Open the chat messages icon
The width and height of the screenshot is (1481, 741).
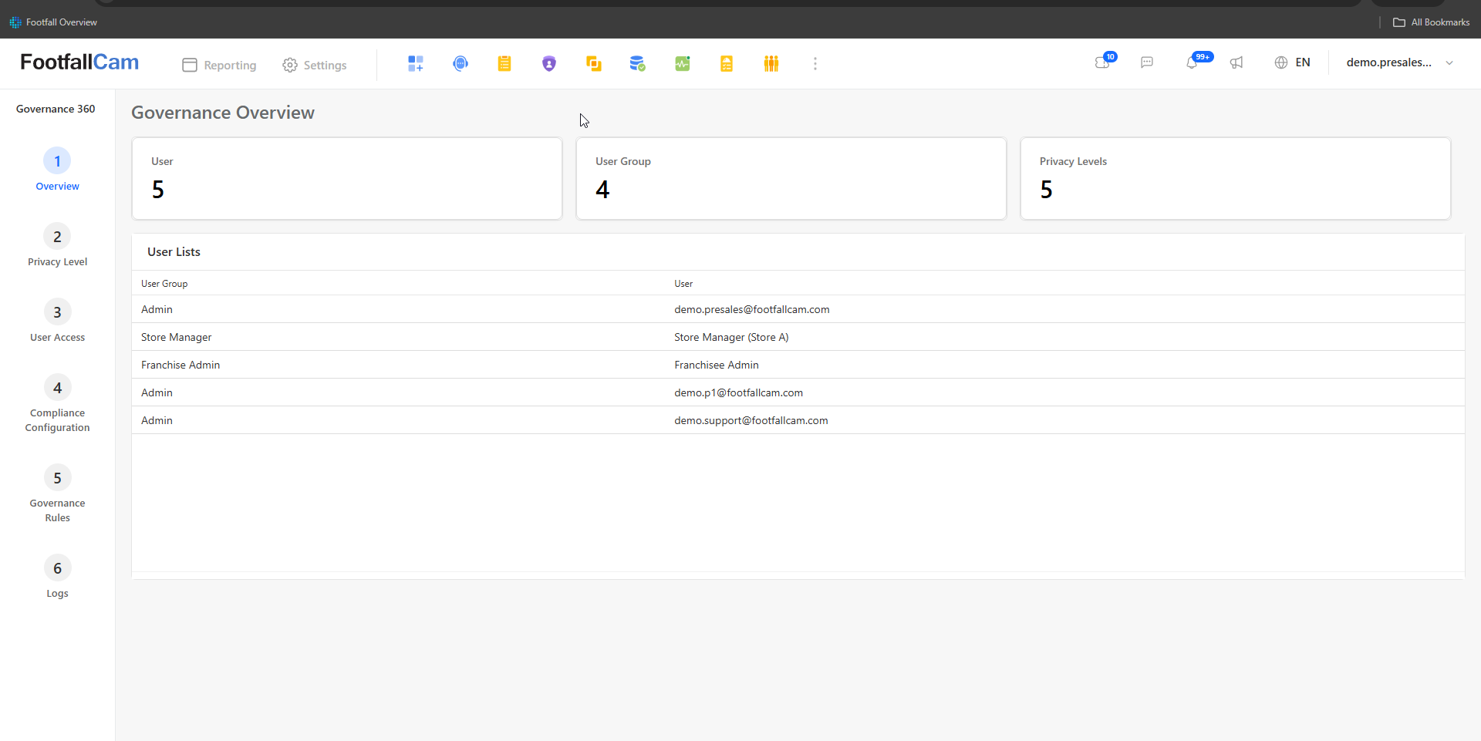point(1147,62)
